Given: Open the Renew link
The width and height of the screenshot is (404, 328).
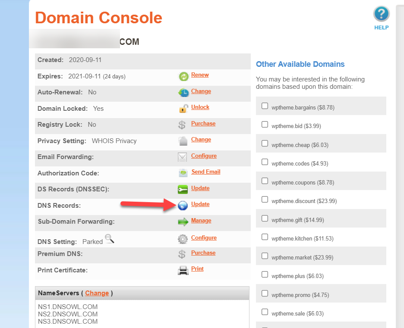Looking at the screenshot, I should pyautogui.click(x=200, y=75).
